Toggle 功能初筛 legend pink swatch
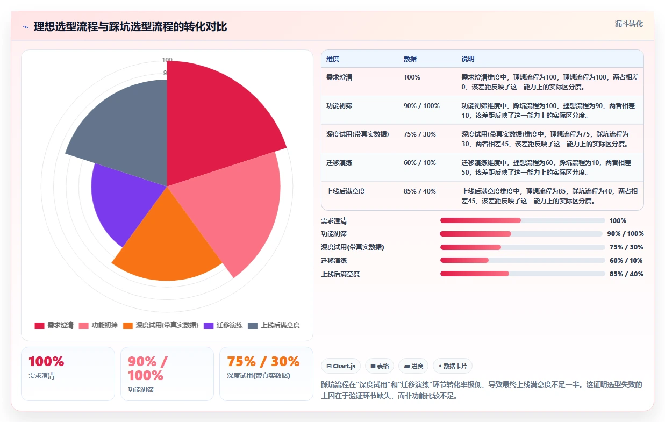 click(84, 325)
